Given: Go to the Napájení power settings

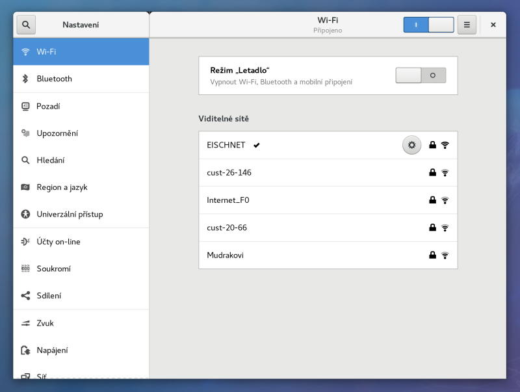Looking at the screenshot, I should coord(52,350).
